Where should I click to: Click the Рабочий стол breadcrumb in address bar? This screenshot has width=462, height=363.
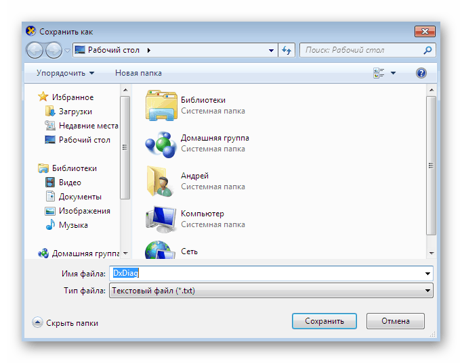click(114, 50)
